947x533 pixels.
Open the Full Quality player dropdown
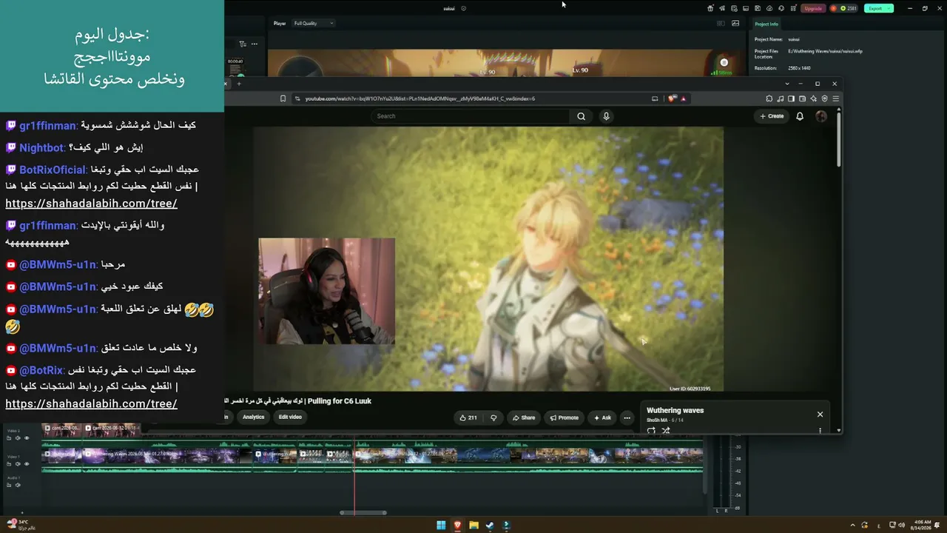click(314, 23)
